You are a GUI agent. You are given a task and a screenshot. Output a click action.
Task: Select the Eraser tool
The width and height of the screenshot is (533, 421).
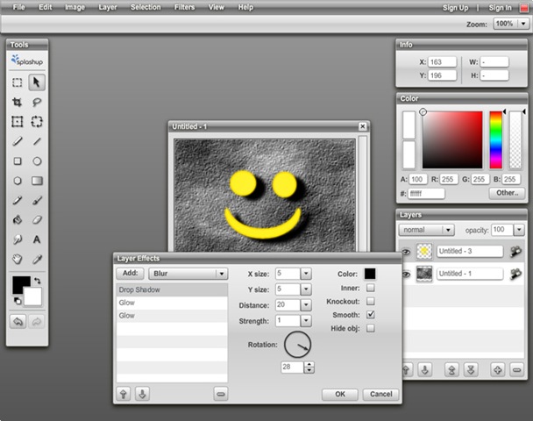37,220
